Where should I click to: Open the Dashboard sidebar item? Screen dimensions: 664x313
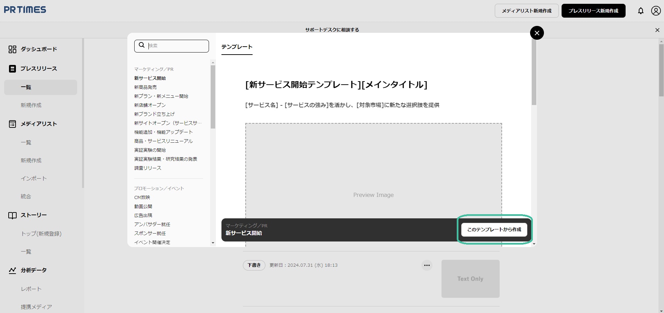38,49
